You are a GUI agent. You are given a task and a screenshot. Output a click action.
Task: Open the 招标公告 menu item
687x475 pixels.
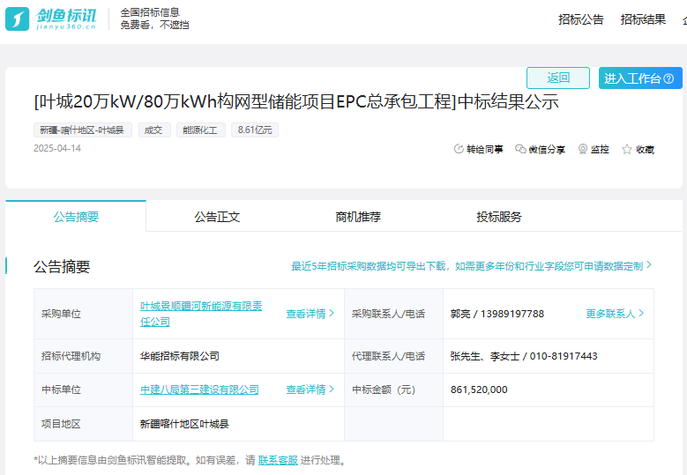coord(581,19)
